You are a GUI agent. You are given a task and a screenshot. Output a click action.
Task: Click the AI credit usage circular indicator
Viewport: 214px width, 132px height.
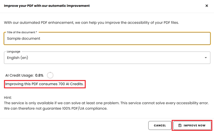point(50,75)
